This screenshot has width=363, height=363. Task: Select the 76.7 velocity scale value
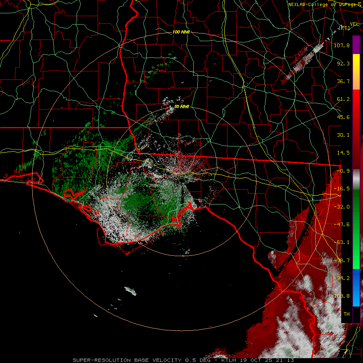(x=343, y=81)
